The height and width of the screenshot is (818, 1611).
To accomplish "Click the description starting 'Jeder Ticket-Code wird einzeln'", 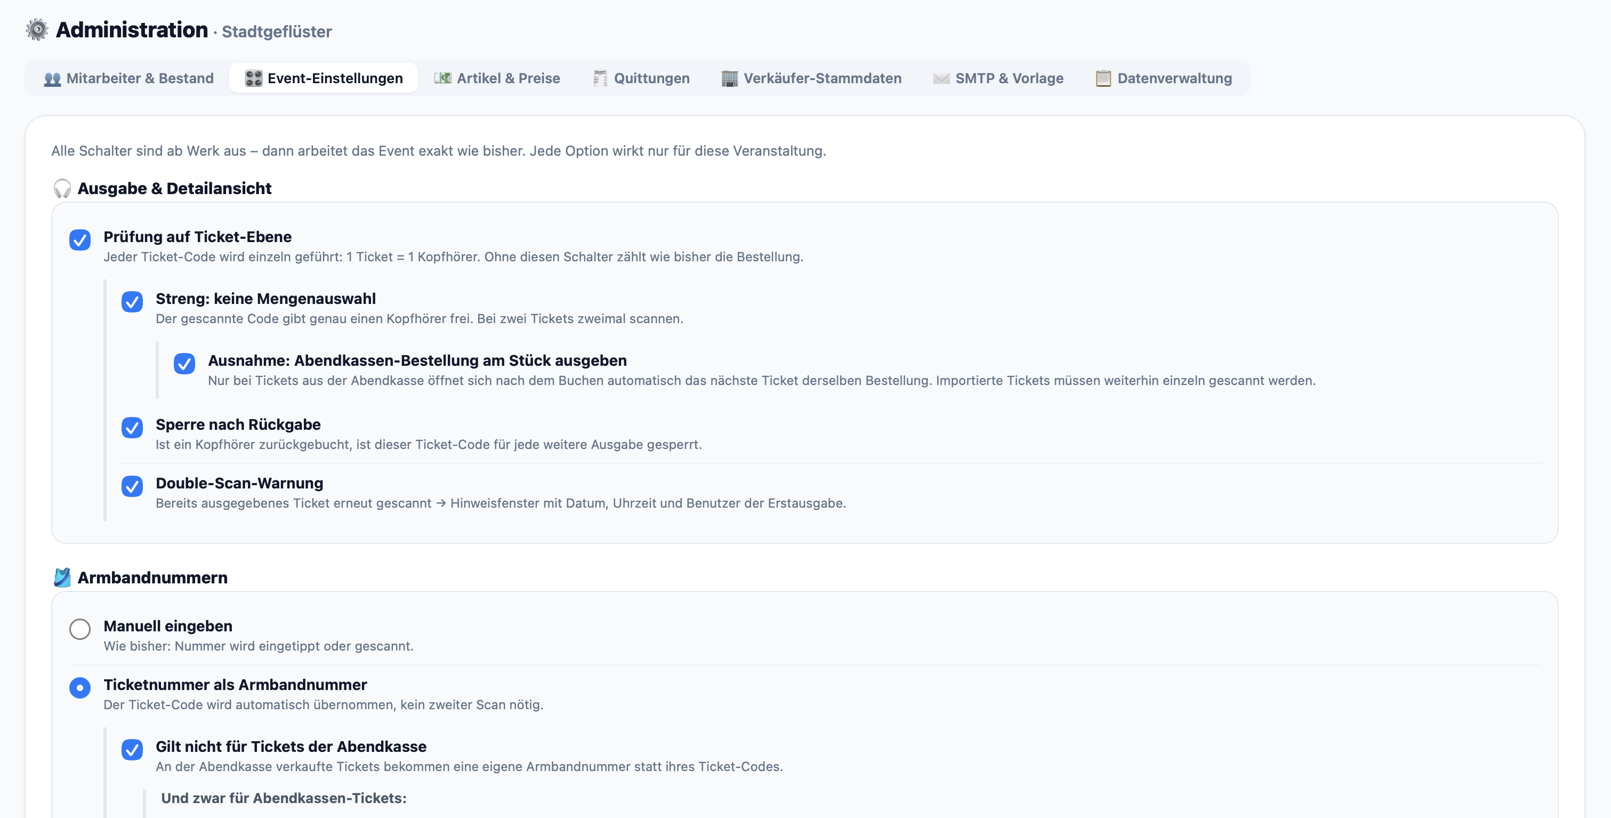I will 454,257.
